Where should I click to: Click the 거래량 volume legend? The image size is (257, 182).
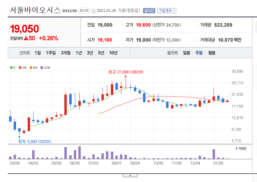click(241, 148)
